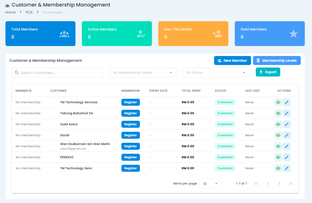The width and height of the screenshot is (312, 203).
Task: Click the New This Month summary card
Action: [x=193, y=34]
